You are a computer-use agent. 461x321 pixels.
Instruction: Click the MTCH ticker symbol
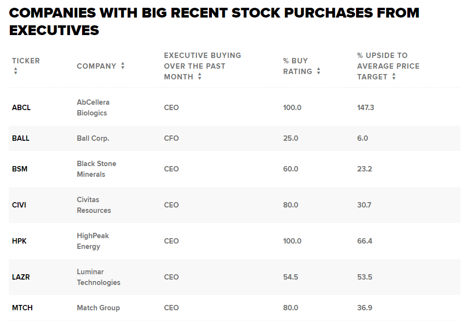click(22, 308)
